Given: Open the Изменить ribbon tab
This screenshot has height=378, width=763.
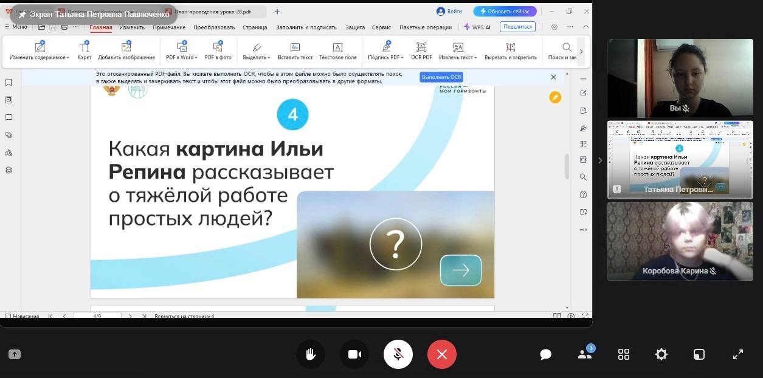Looking at the screenshot, I should (132, 27).
